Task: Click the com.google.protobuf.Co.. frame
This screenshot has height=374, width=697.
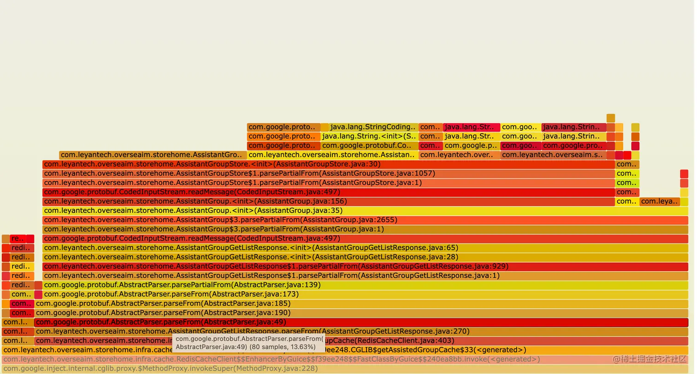Action: coord(369,146)
